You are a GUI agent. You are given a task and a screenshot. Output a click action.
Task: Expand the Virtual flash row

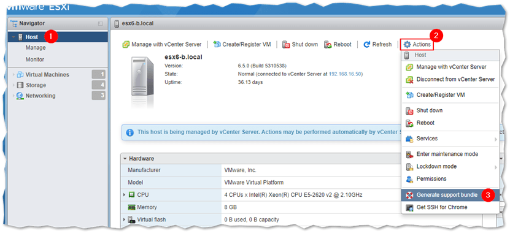tap(124, 220)
